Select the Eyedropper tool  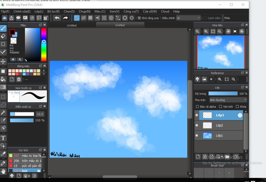point(3,163)
